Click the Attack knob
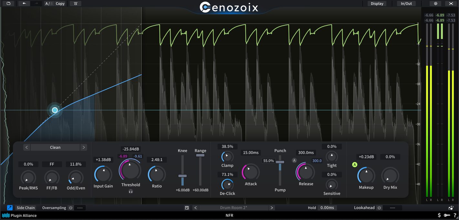The height and width of the screenshot is (220, 459). (251, 172)
